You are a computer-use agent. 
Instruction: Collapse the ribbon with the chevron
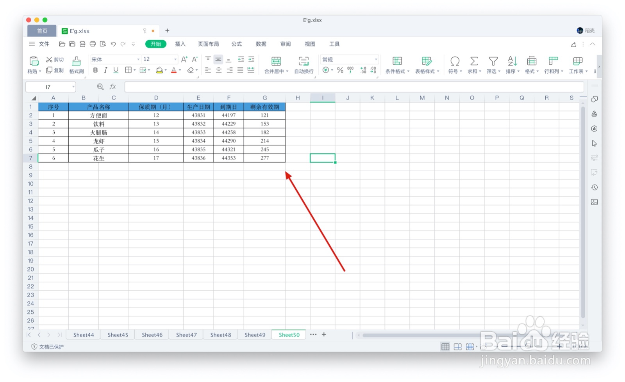point(593,44)
